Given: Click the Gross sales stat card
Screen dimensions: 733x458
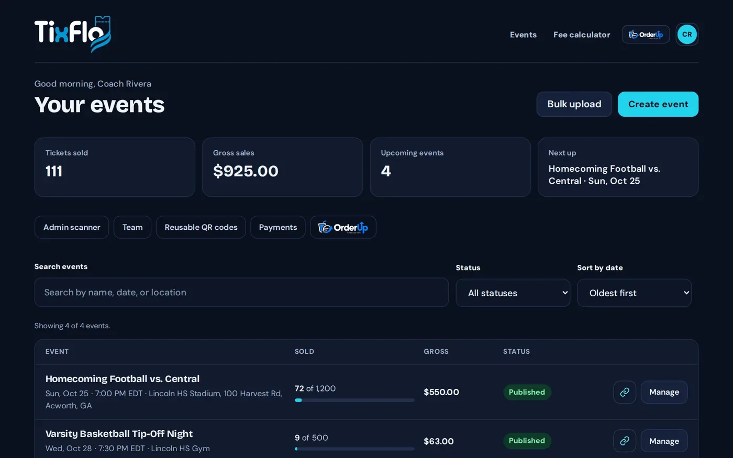Looking at the screenshot, I should coord(283,167).
